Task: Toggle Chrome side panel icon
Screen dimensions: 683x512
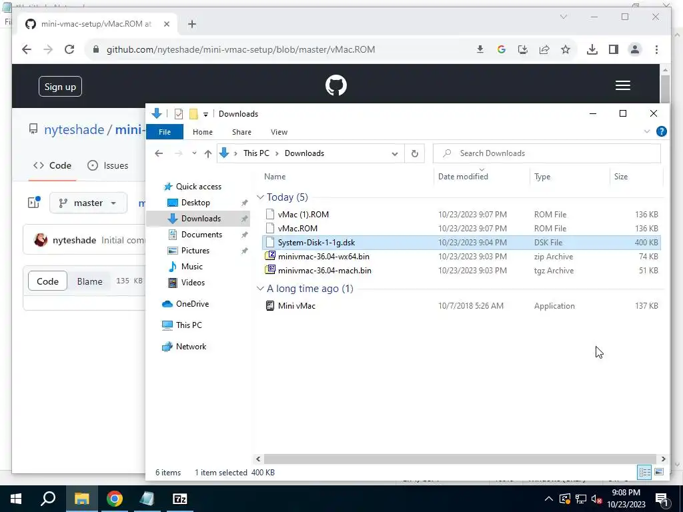Action: [x=614, y=49]
